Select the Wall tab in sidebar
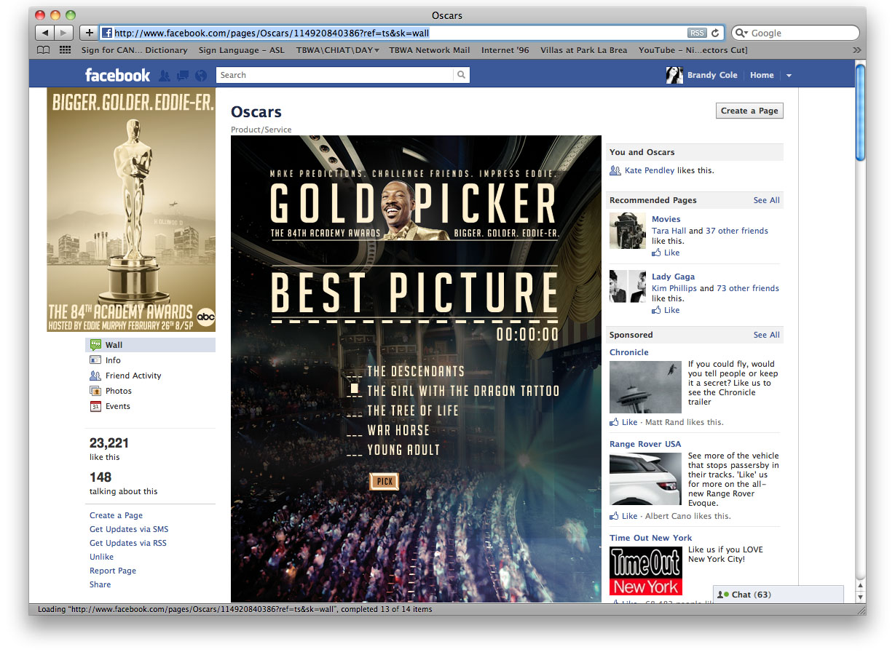The height and width of the screenshot is (655, 895). 151,345
